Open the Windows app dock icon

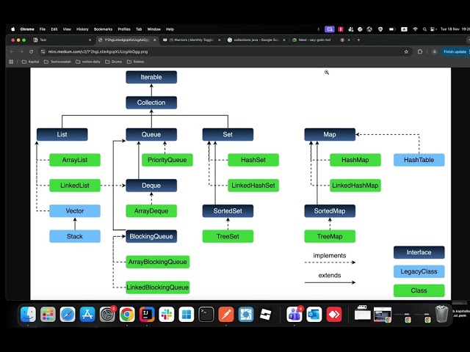coord(187,315)
